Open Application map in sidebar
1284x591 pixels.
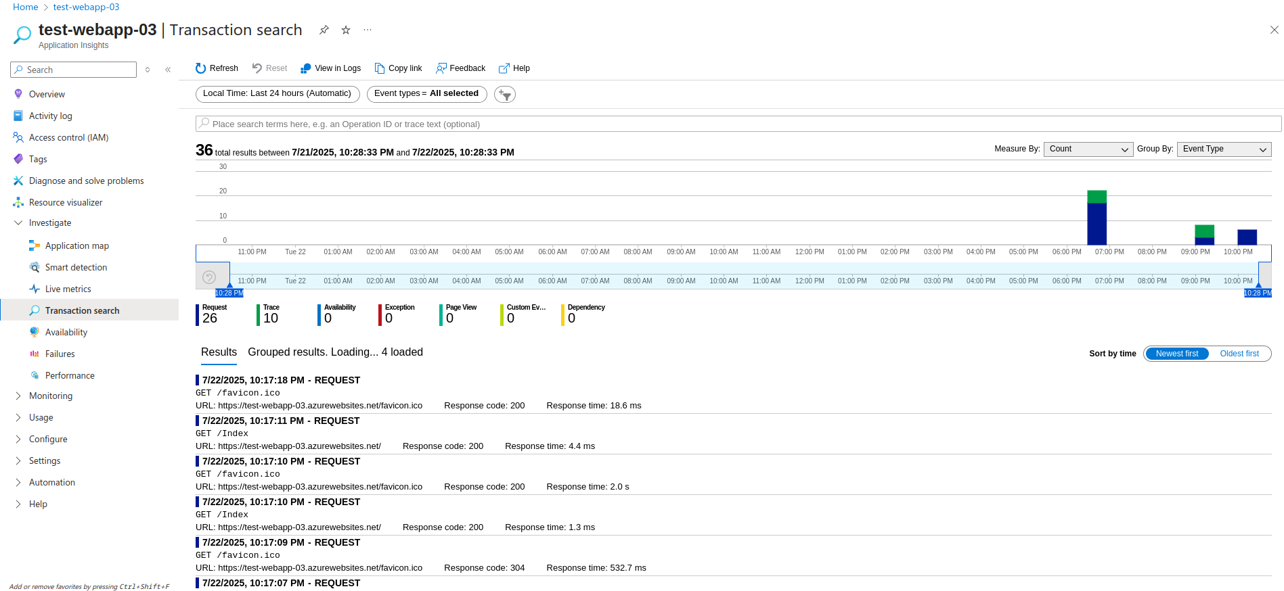[76, 245]
